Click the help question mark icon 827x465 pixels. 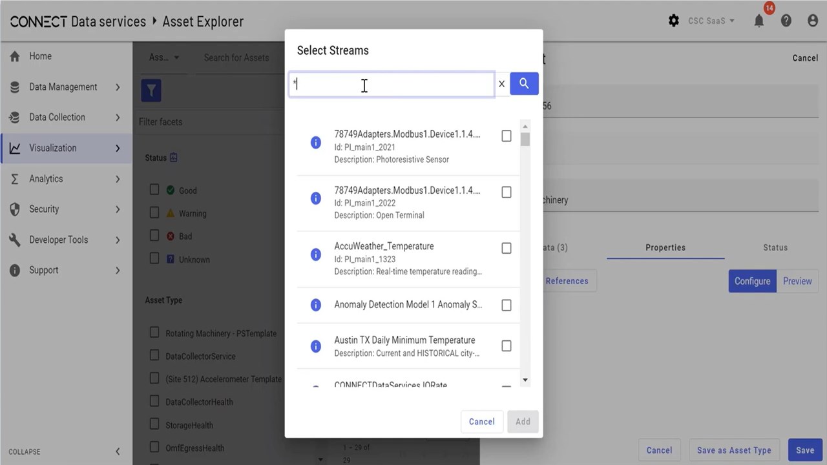(786, 21)
